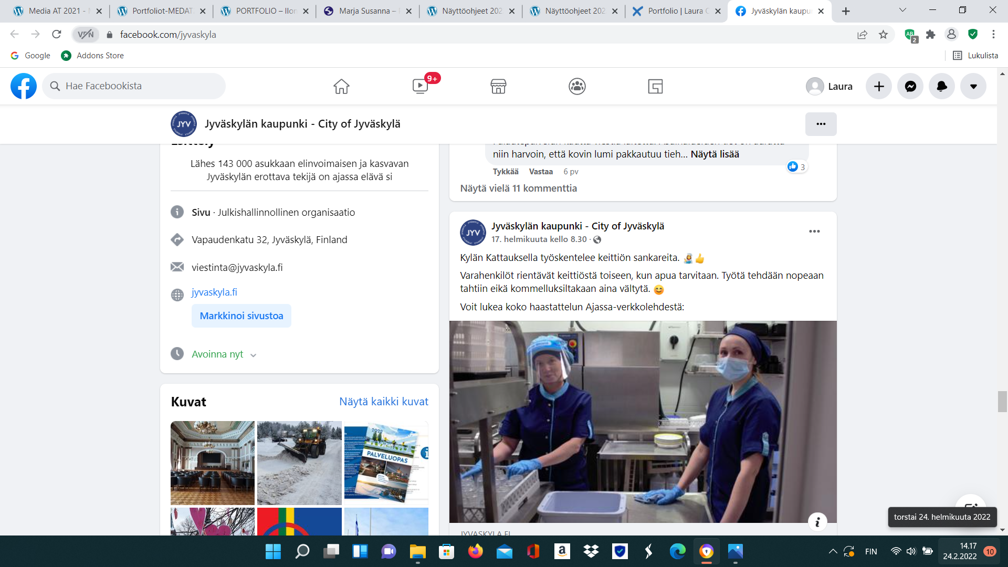Viewport: 1008px width, 567px height.
Task: Share this page icon in address bar
Action: click(862, 35)
